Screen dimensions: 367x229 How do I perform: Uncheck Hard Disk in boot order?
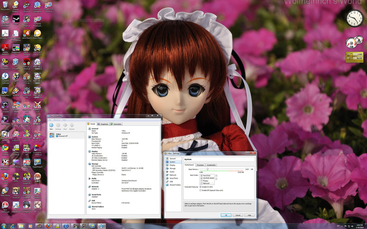click(202, 175)
